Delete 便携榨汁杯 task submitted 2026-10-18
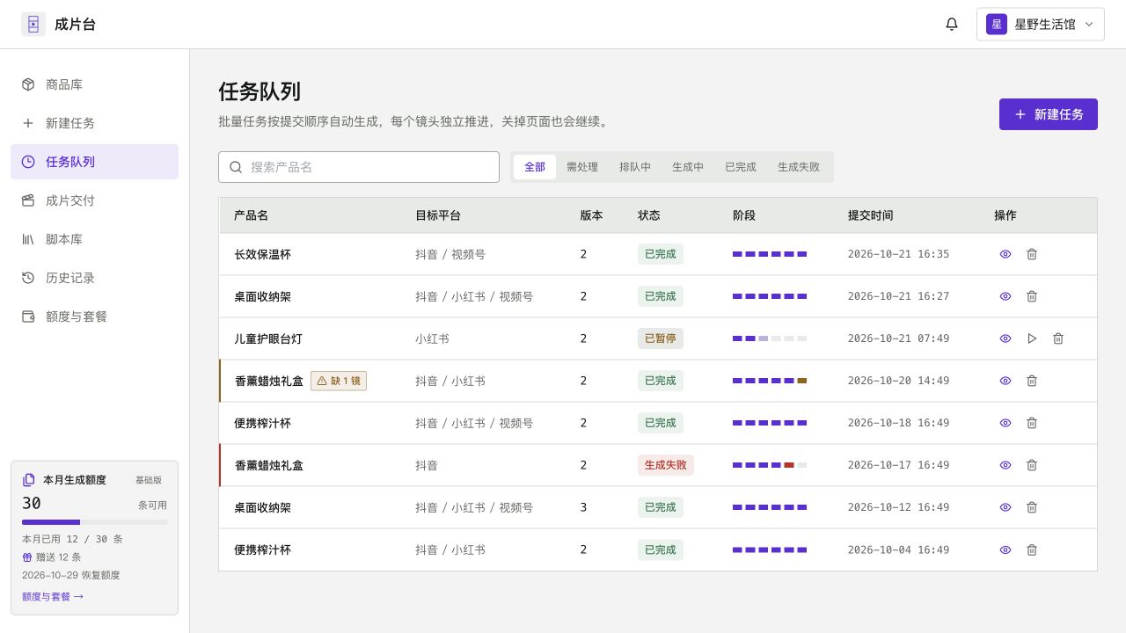Viewport: 1126px width, 633px height. point(1032,423)
